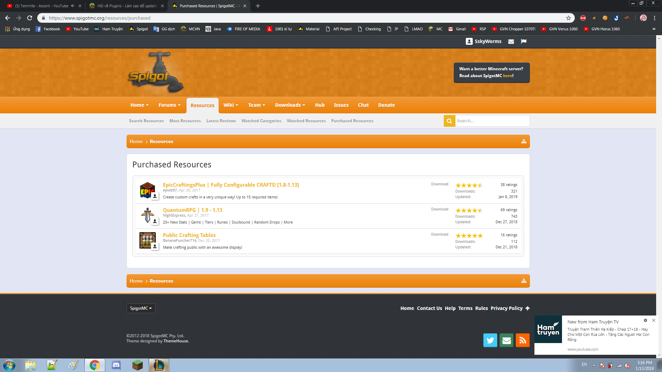
Task: Click the resource search input field
Action: (x=492, y=121)
